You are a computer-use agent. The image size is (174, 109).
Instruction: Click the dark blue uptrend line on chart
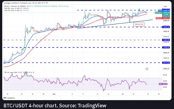(x=115, y=24)
